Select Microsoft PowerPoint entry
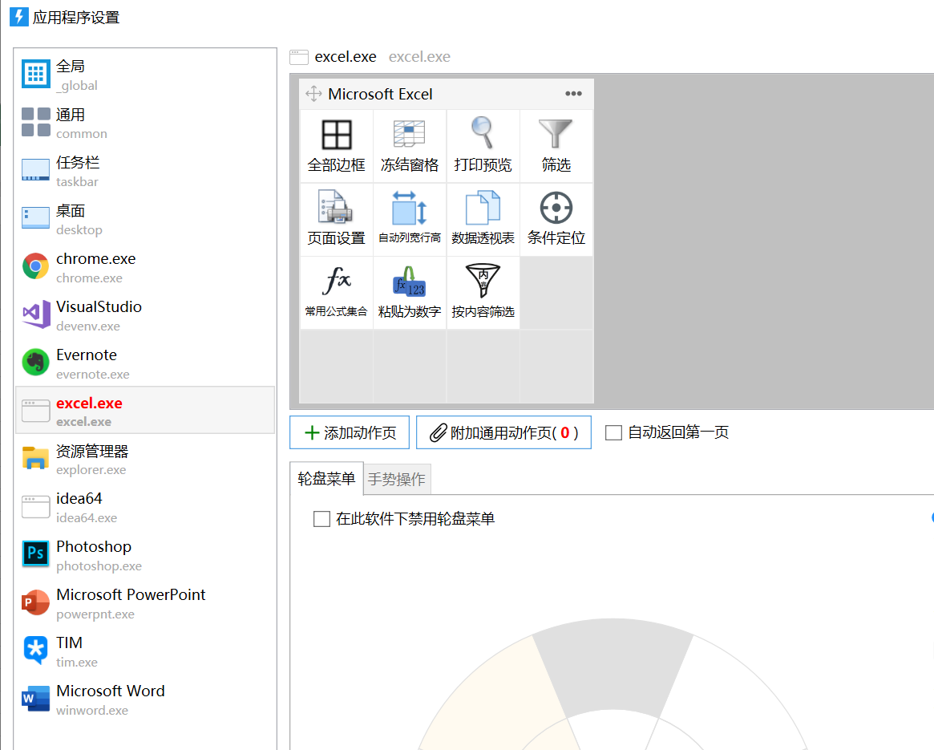 click(145, 603)
